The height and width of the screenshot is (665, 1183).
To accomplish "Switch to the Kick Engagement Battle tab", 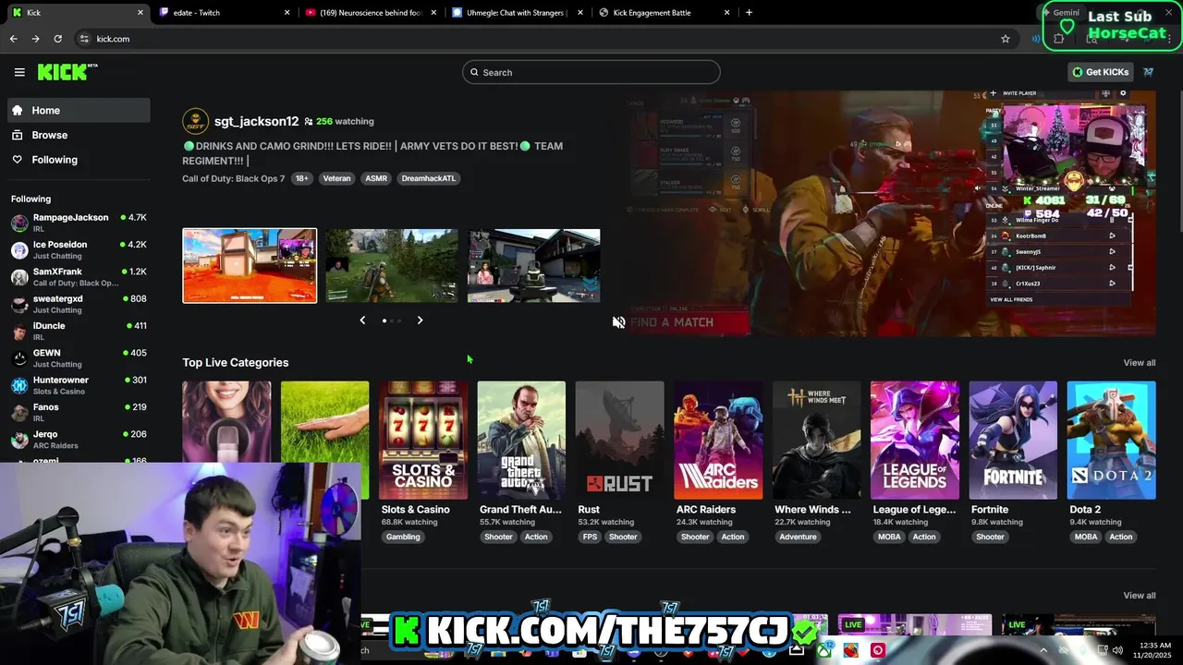I will (x=664, y=13).
